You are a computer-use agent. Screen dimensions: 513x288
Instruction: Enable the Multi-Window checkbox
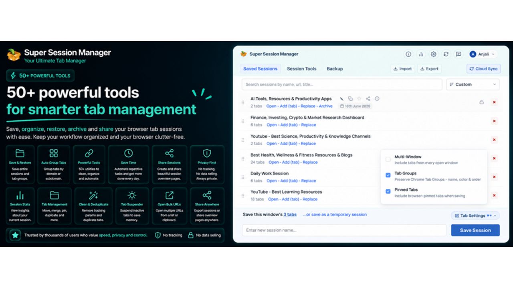coord(388,159)
